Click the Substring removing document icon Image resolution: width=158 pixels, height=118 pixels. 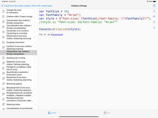coord(3,37)
